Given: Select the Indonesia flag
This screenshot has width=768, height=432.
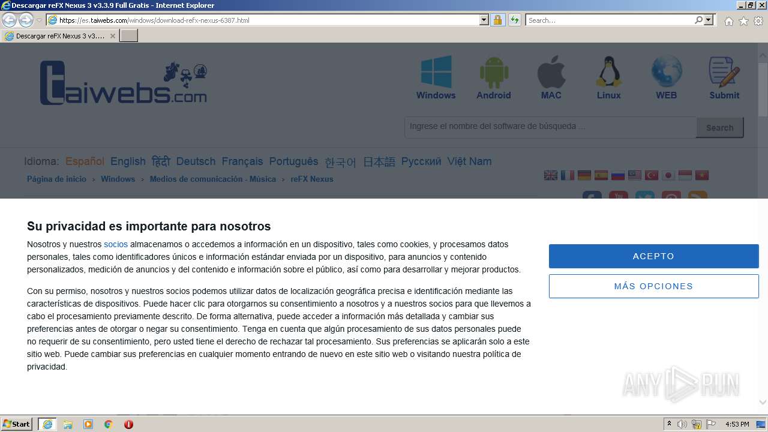Looking at the screenshot, I should tap(685, 175).
